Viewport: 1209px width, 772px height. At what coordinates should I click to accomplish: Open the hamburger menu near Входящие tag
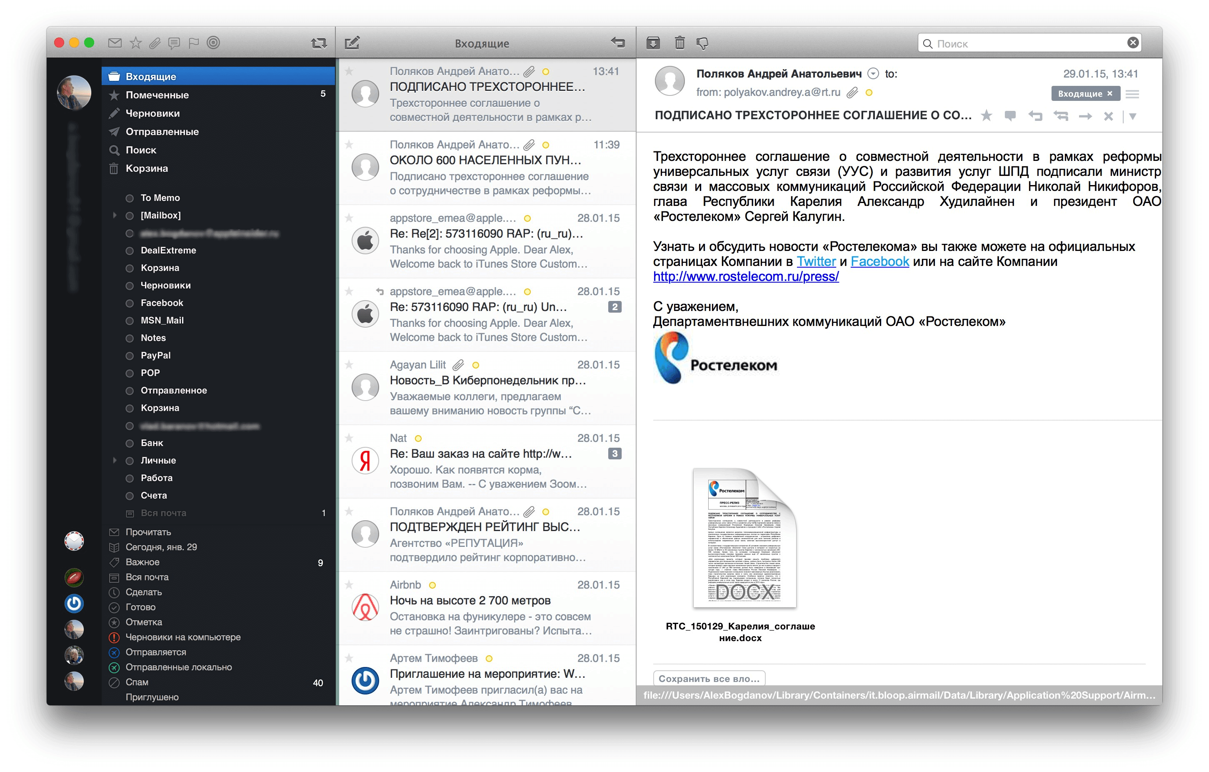coord(1132,94)
